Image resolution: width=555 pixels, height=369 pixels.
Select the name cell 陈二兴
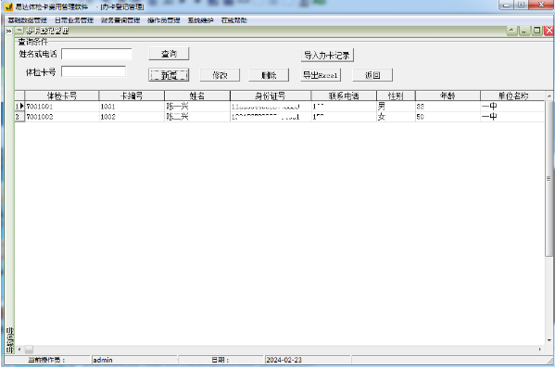pyautogui.click(x=197, y=117)
